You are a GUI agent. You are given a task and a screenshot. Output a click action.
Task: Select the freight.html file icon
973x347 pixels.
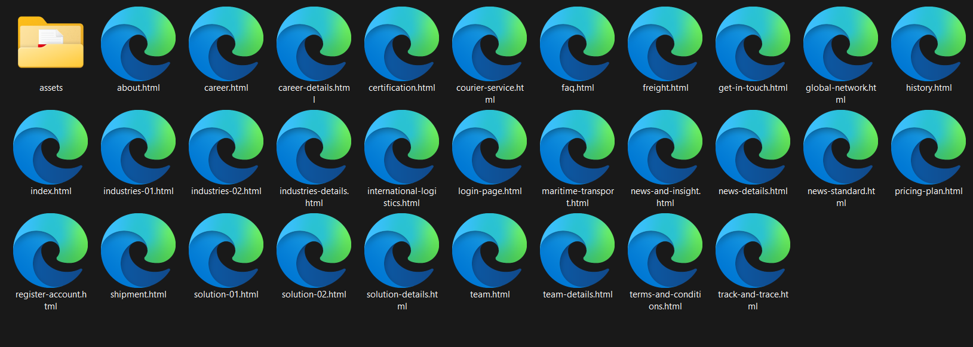pos(665,44)
